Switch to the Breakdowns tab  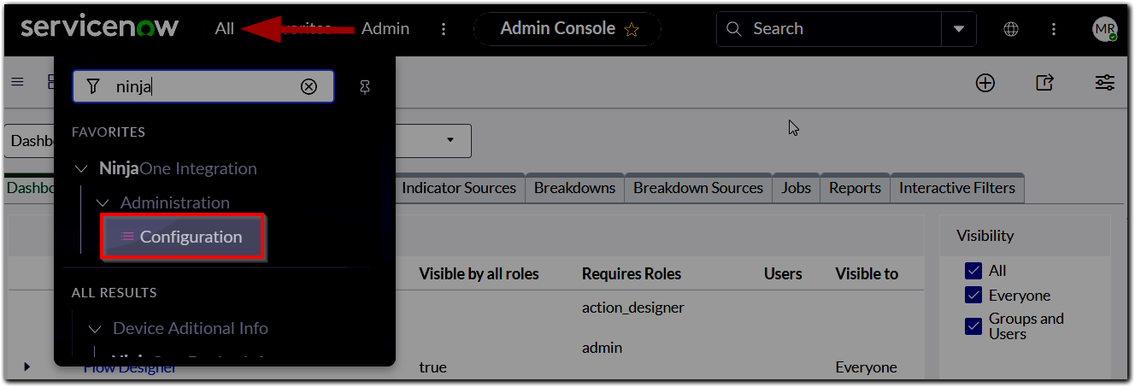[x=574, y=188]
